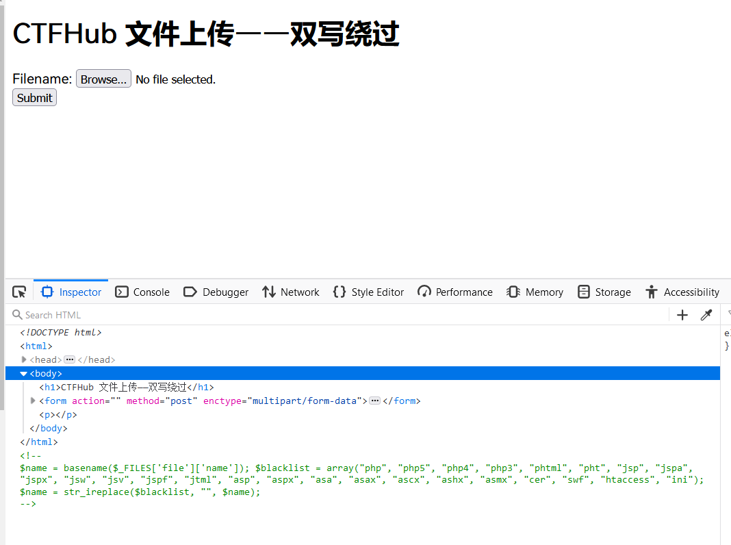The image size is (731, 545).
Task: Click the Accessibility person icon
Action: 652,292
